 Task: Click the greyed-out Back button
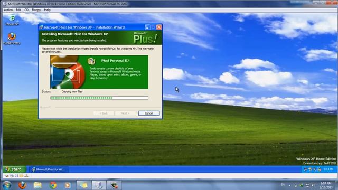[x=104, y=113]
